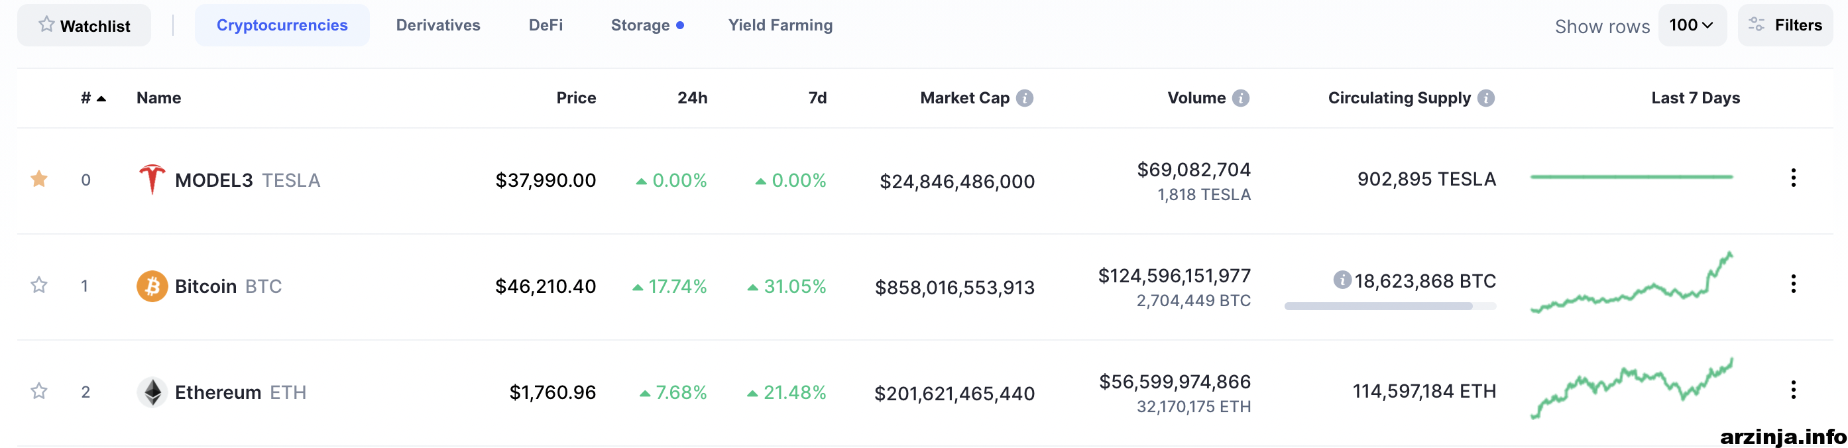Click the Ethereum diamond logo icon

(x=152, y=392)
